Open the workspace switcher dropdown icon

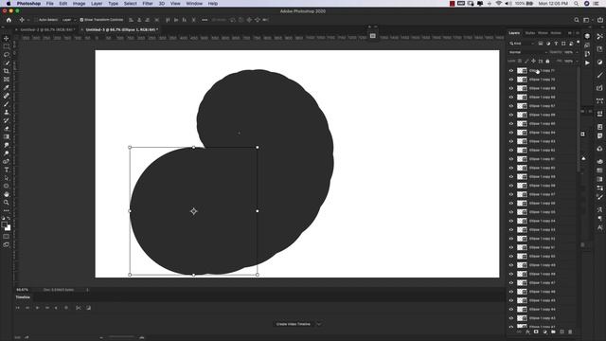tap(587, 20)
